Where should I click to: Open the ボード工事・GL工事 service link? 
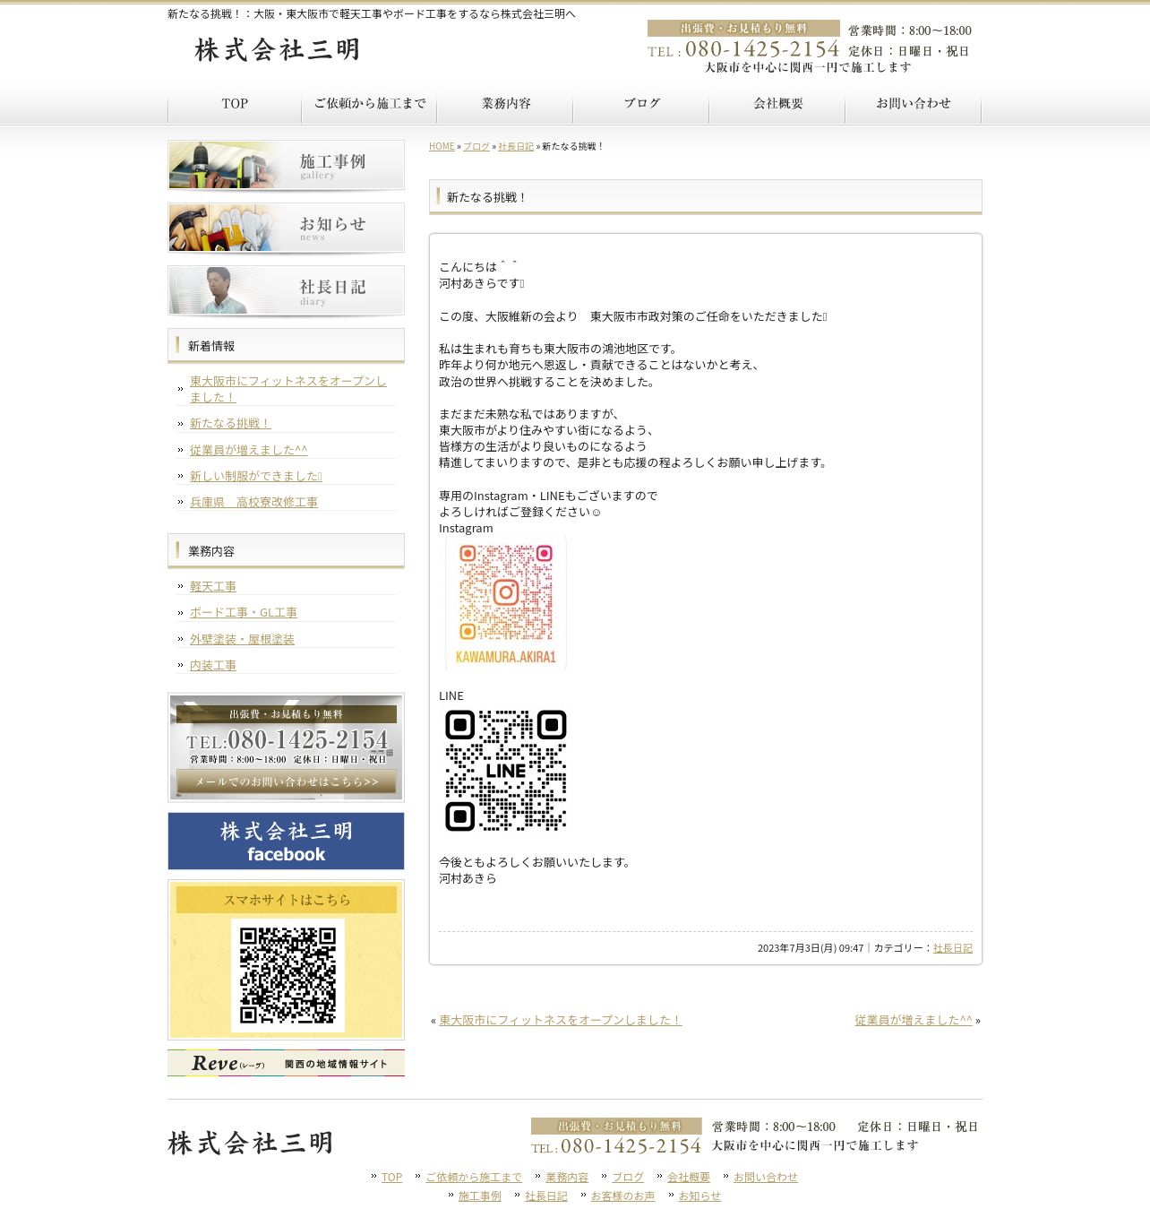tap(244, 612)
